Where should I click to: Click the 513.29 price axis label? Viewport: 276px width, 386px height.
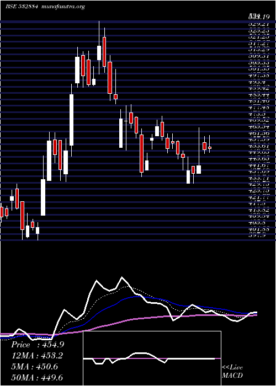258,49
